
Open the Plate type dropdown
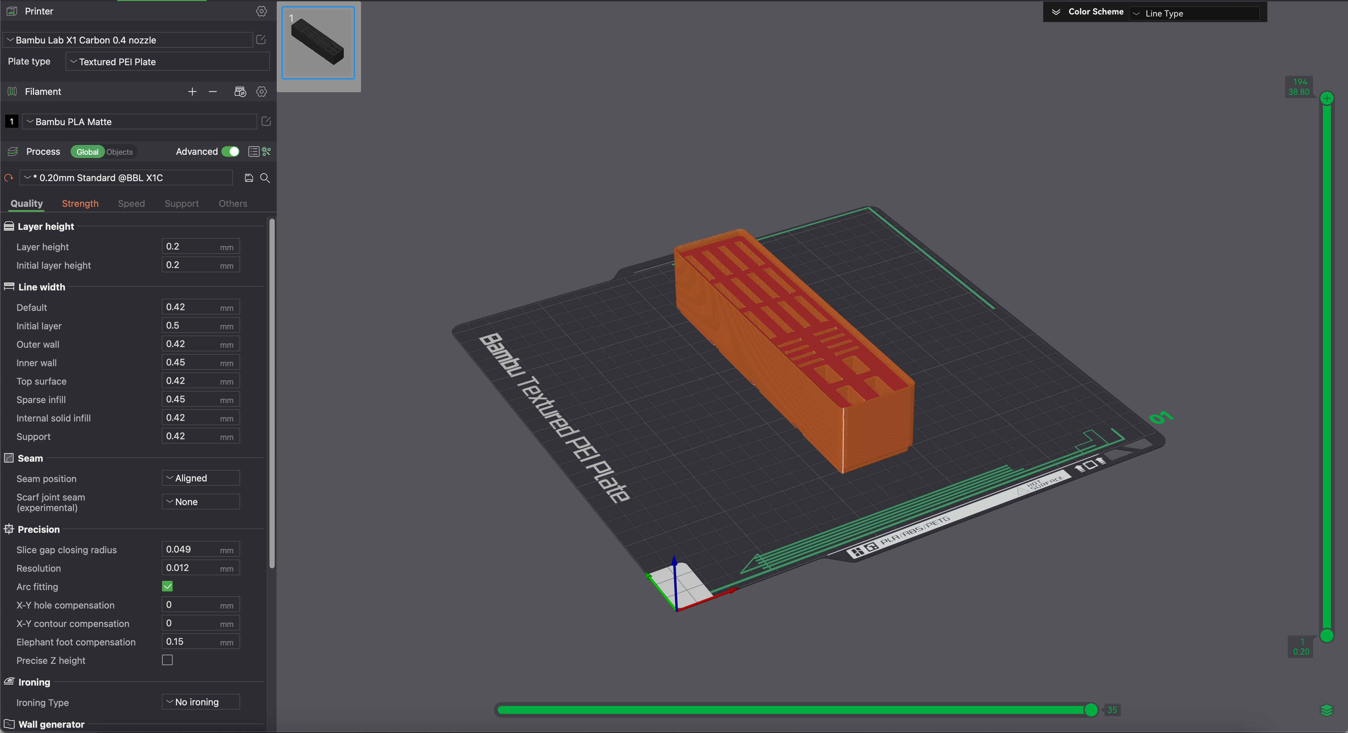pos(167,61)
